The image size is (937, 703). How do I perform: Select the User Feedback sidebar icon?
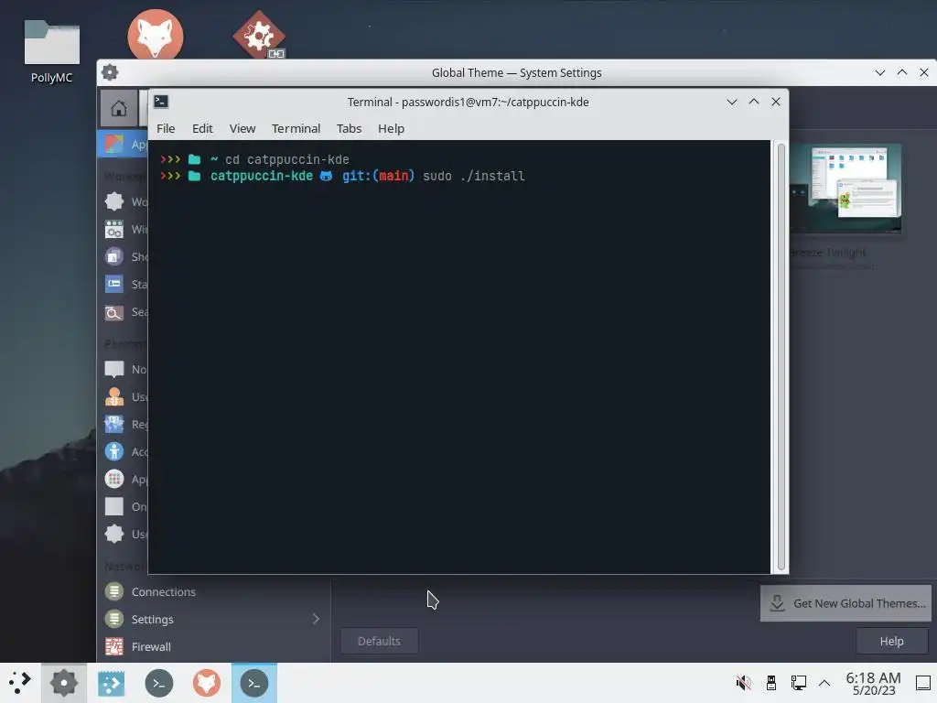pos(114,534)
